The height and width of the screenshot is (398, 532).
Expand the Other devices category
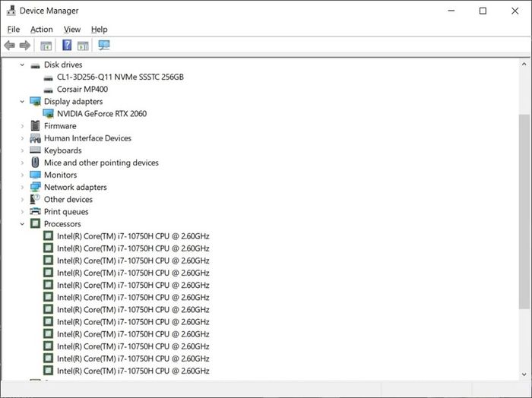(22, 199)
